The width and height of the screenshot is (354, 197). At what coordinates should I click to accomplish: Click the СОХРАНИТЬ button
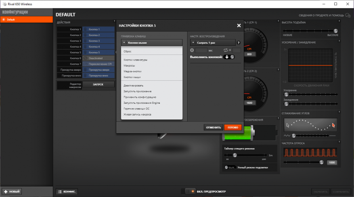click(x=341, y=192)
